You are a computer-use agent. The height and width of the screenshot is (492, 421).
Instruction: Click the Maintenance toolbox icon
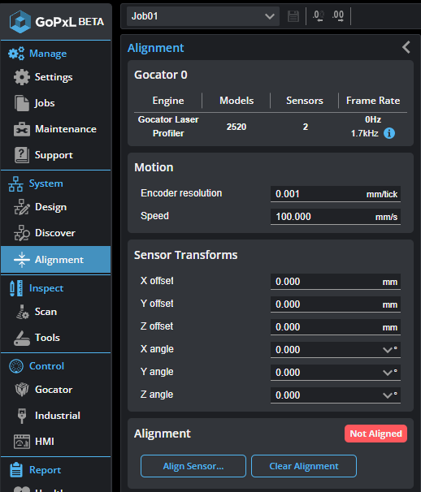(x=22, y=129)
